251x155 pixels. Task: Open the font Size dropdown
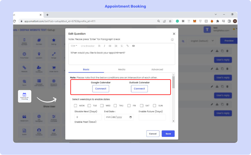tap(74, 46)
